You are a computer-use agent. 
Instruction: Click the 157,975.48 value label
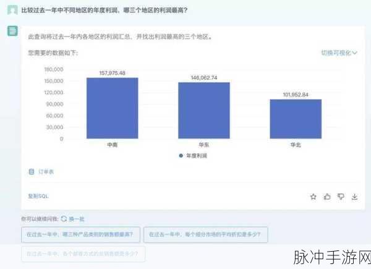click(x=112, y=73)
